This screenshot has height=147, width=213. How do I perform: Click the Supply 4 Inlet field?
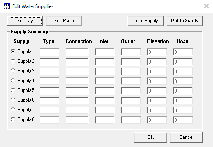tap(105, 81)
